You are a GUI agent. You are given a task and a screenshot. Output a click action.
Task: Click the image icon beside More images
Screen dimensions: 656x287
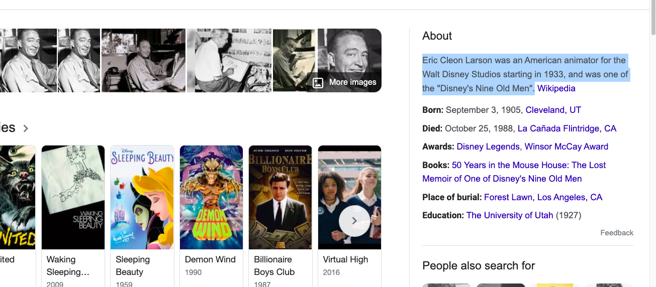click(318, 82)
